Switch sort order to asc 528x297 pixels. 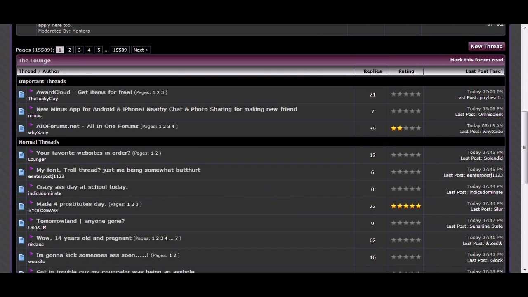[x=496, y=71]
